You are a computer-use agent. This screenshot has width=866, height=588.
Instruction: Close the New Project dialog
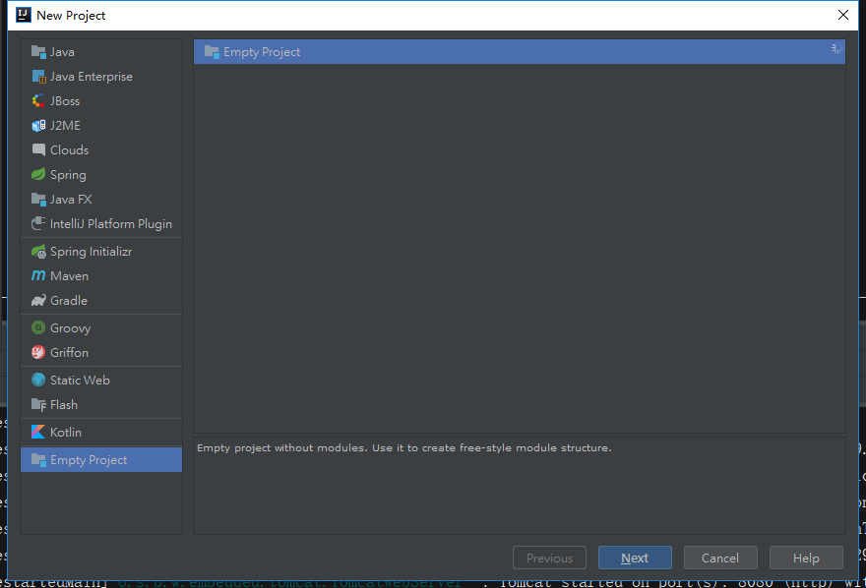[842, 15]
